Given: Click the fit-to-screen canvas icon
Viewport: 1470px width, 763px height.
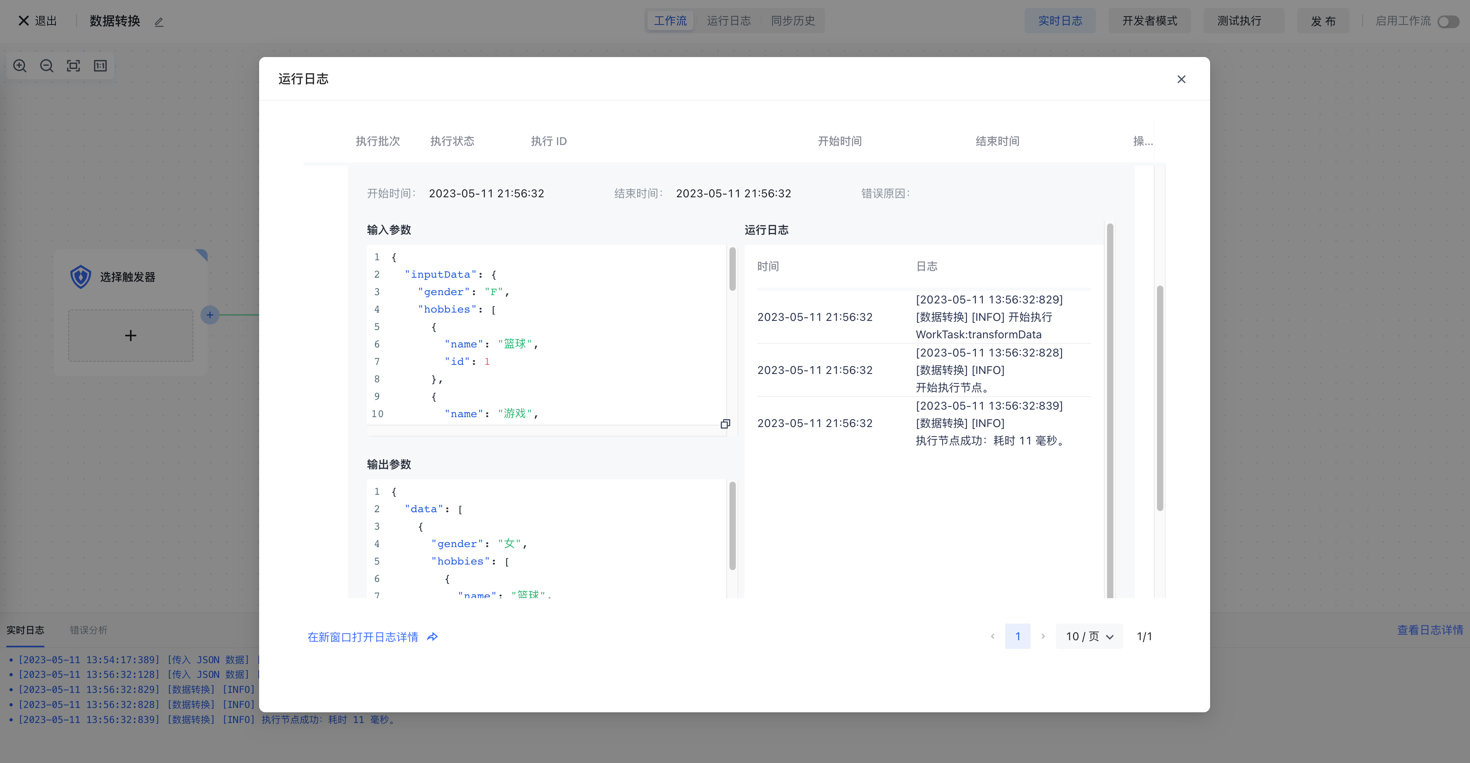Looking at the screenshot, I should [74, 66].
